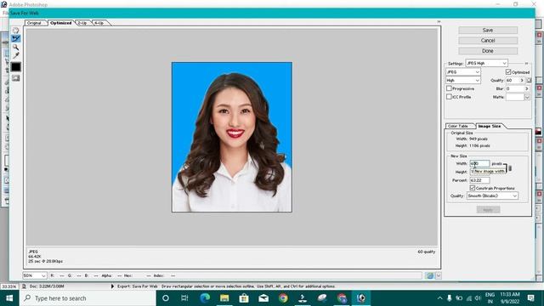Screen dimensions: 544x306
Task: Open the preview panel flyout menu arrow
Action: coord(439,22)
